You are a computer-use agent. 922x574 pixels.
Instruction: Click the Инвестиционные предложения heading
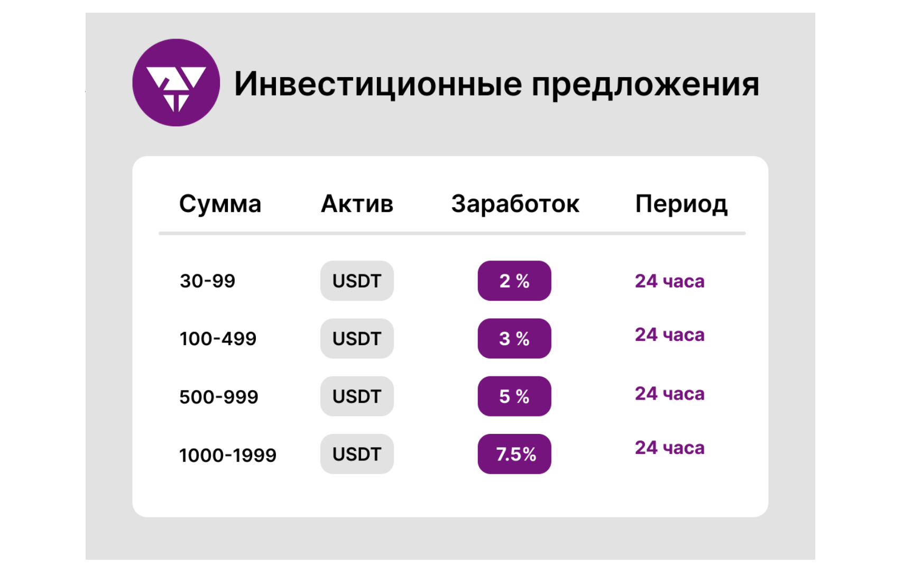[x=496, y=84]
